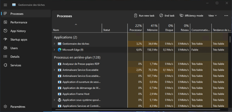232x112 pixels.
Task: Click the Application Frame Host icon
Action: [59, 94]
